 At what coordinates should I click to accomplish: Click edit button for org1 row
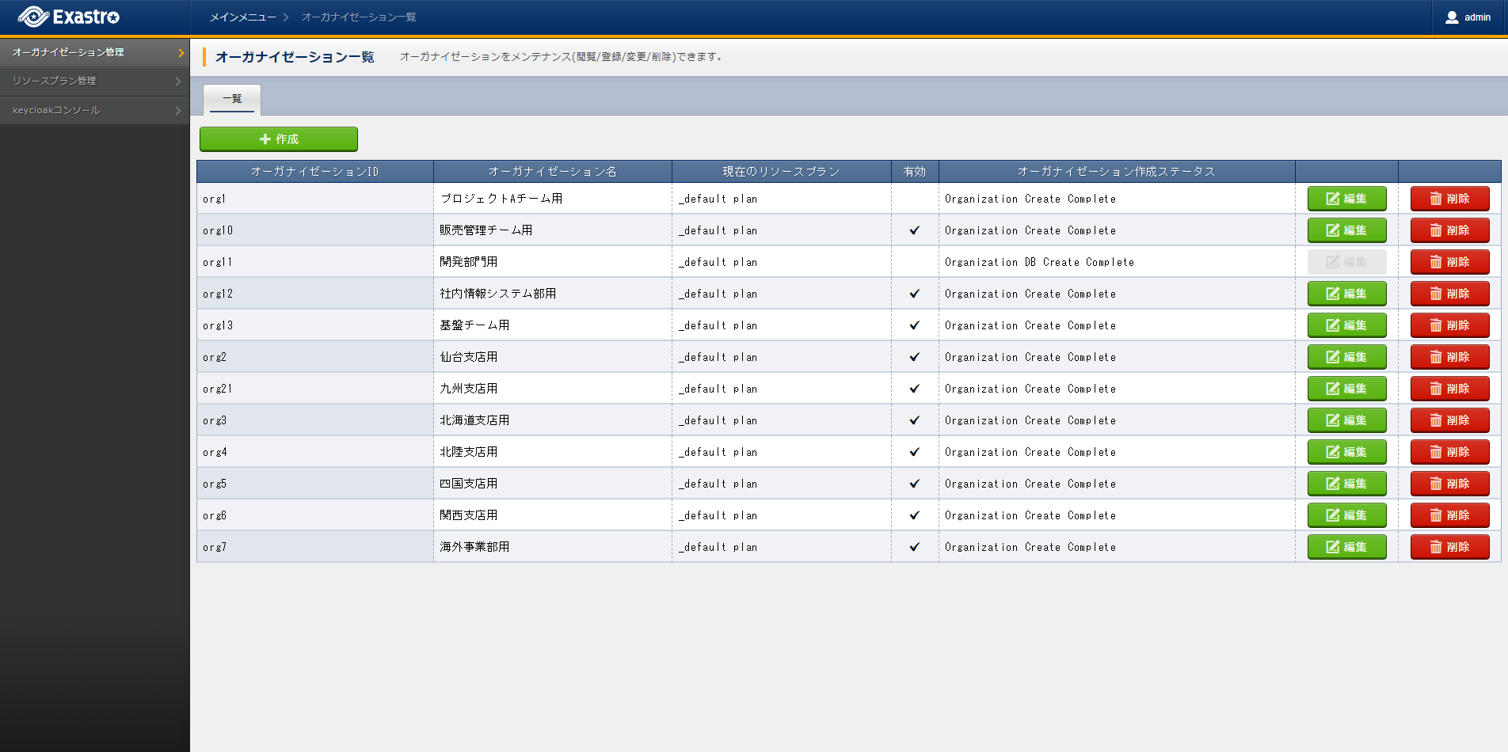[1346, 199]
